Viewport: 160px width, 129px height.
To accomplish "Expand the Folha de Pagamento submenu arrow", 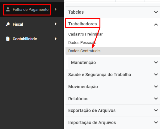I will (56, 9).
